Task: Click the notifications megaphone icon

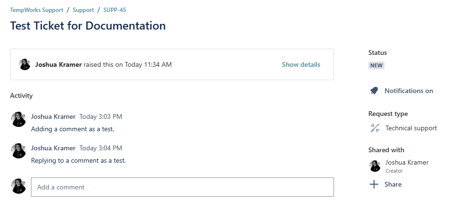Action: click(374, 91)
